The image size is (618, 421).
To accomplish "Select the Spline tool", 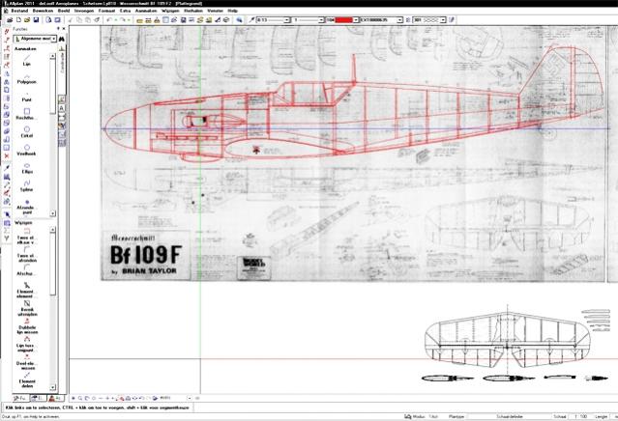I will tap(26, 185).
